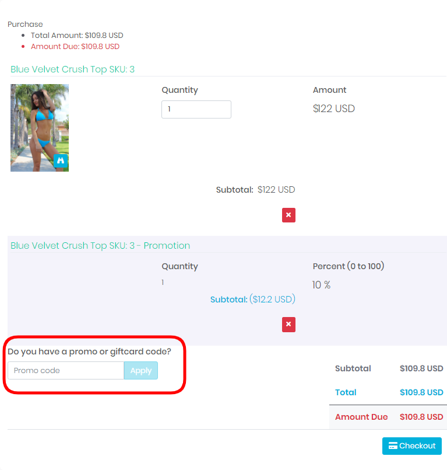Click the 10 % promotion percent value
447x470 pixels.
click(x=321, y=285)
